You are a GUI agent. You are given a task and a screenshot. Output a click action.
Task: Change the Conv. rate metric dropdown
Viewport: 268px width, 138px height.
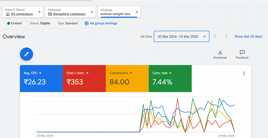pyautogui.click(x=162, y=73)
